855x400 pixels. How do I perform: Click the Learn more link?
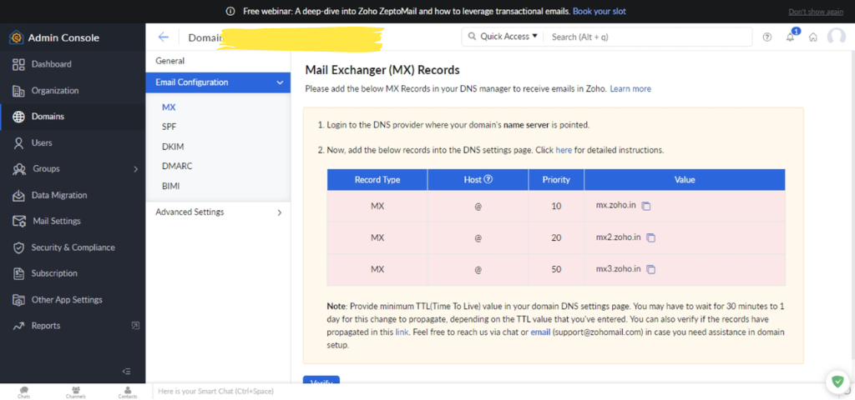click(x=630, y=88)
